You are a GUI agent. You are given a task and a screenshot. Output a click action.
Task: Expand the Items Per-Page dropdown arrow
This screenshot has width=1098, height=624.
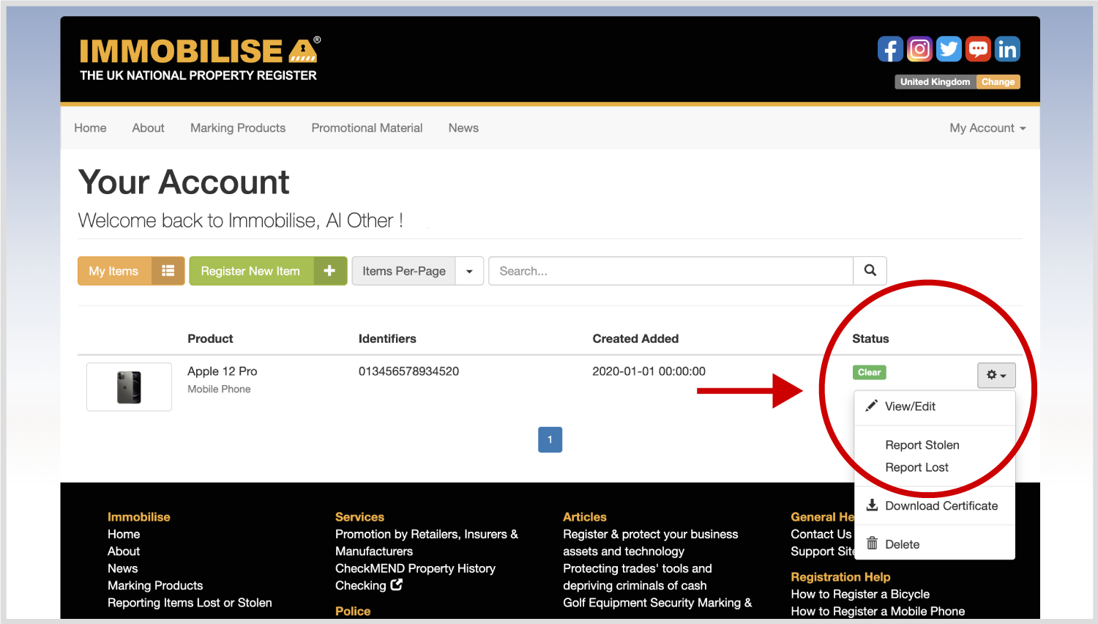469,271
